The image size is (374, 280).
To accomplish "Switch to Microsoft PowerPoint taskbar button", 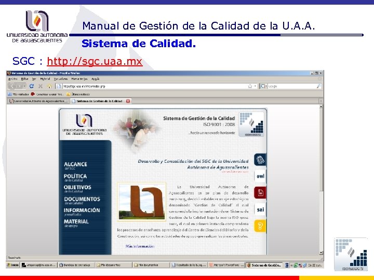I will 226,265.
